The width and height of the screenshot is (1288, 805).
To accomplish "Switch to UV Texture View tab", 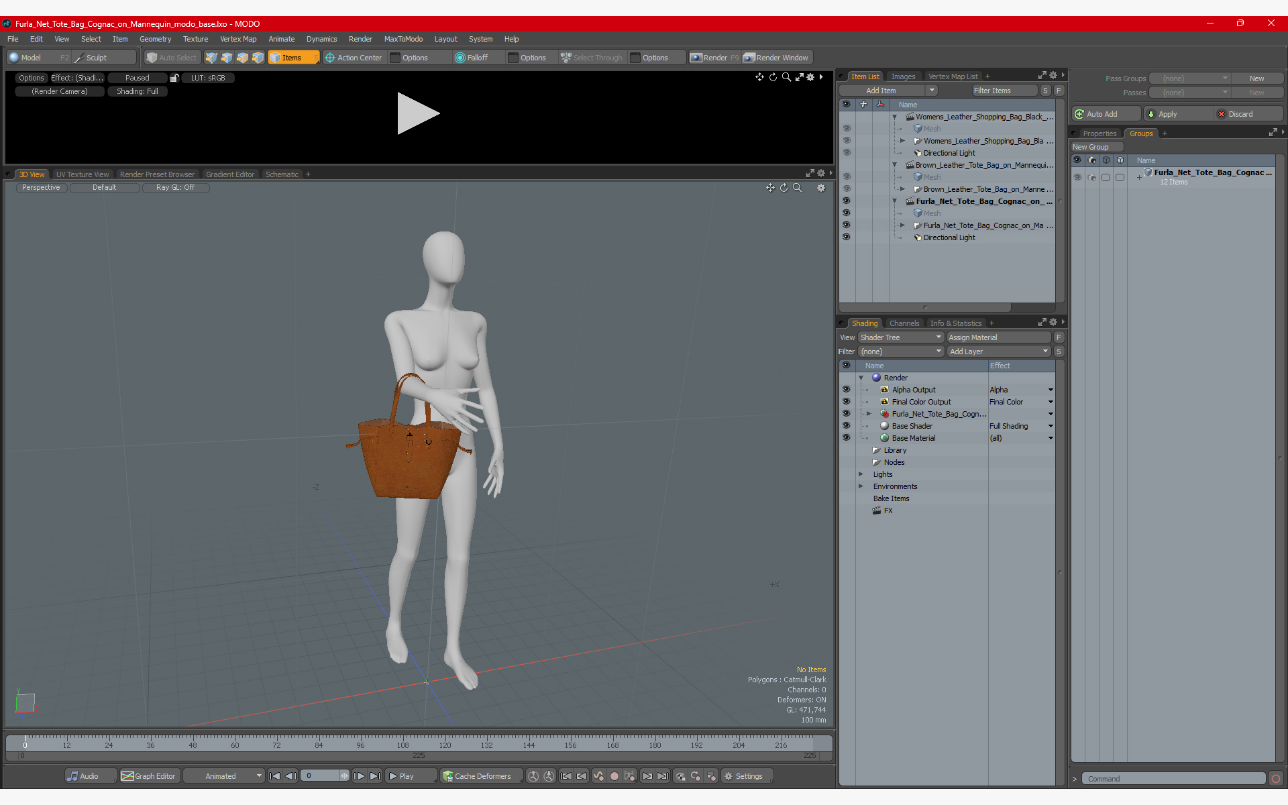I will pos(82,174).
